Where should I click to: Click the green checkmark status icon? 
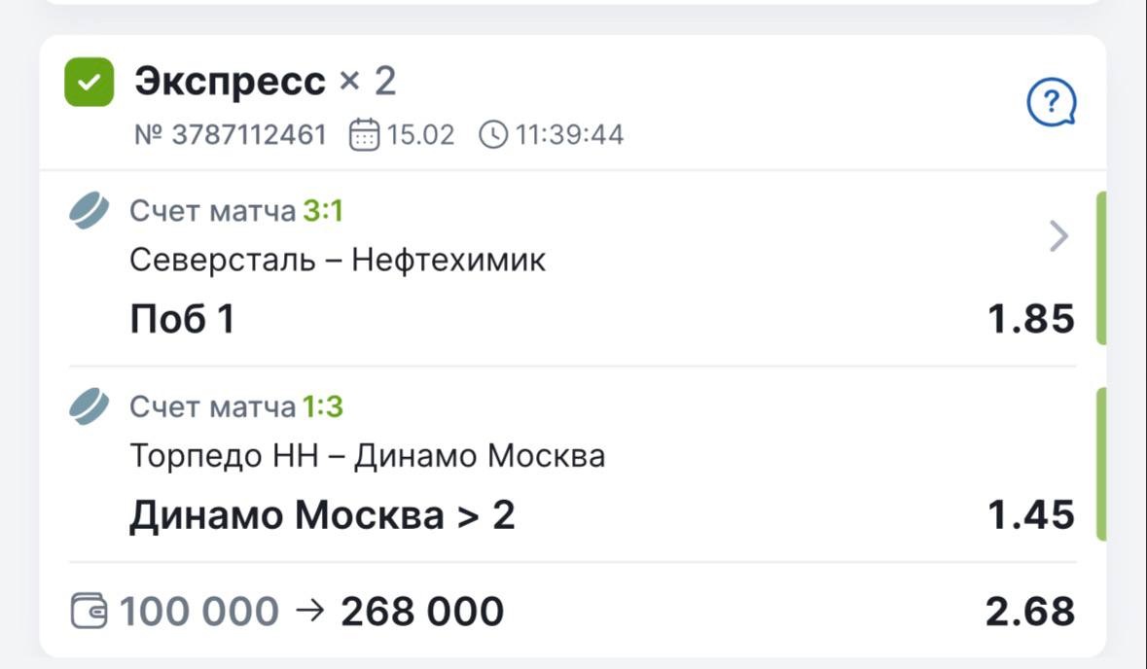[x=89, y=82]
